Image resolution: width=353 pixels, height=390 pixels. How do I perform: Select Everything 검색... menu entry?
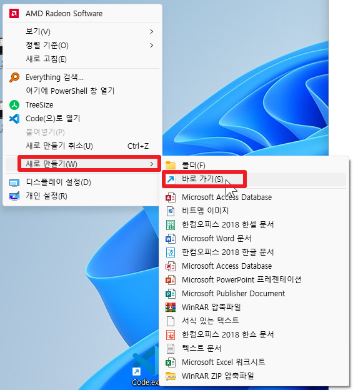[82, 77]
